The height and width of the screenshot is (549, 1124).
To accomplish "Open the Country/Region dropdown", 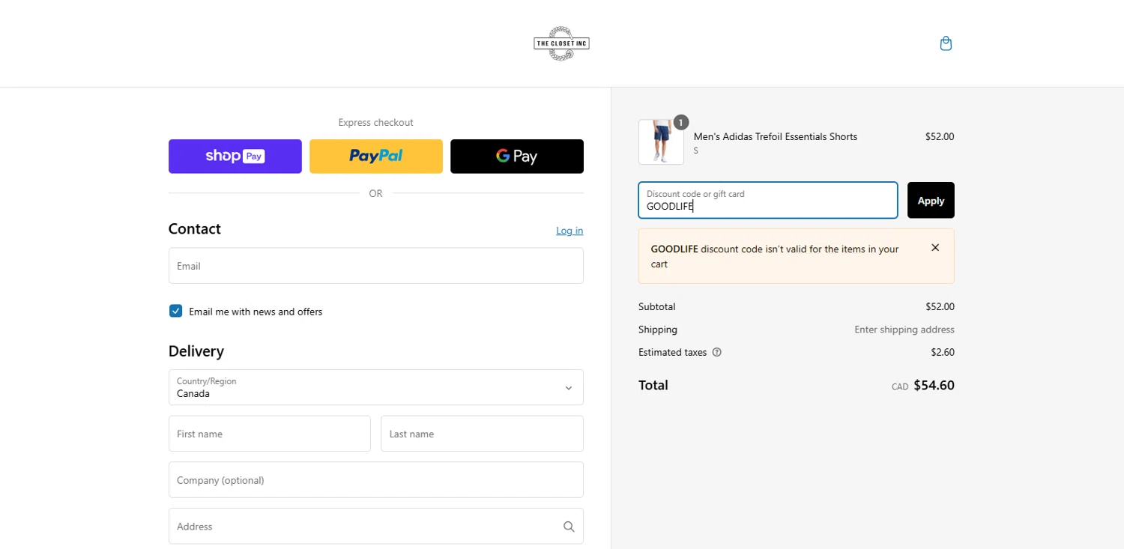I will point(376,387).
